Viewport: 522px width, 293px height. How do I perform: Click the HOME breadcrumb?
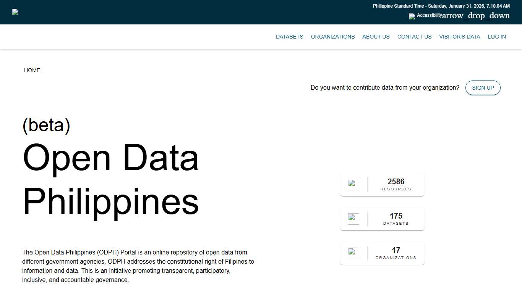(32, 70)
